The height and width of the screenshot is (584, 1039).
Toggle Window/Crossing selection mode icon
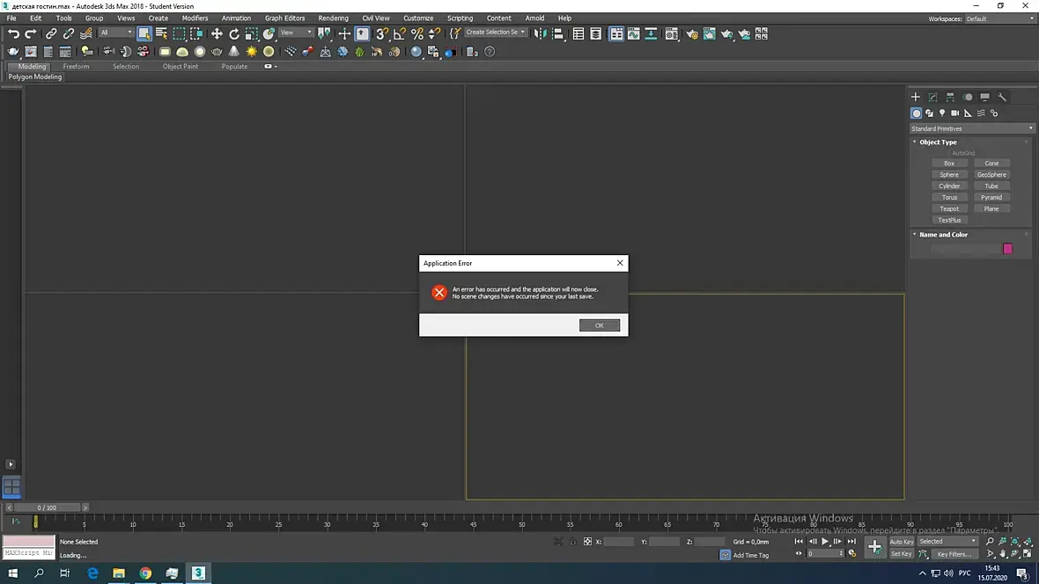(196, 33)
